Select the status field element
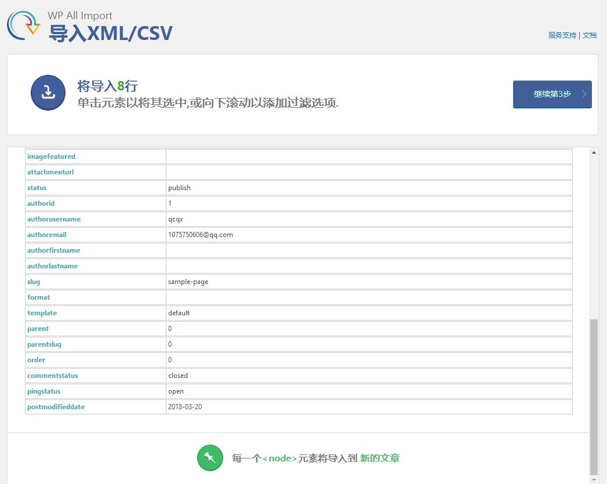 click(37, 187)
